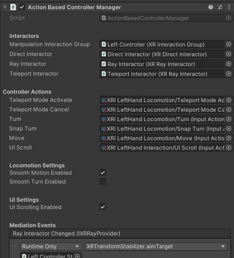Open the component presets icon
This screenshot has height=258, width=234.
pyautogui.click(x=220, y=7)
